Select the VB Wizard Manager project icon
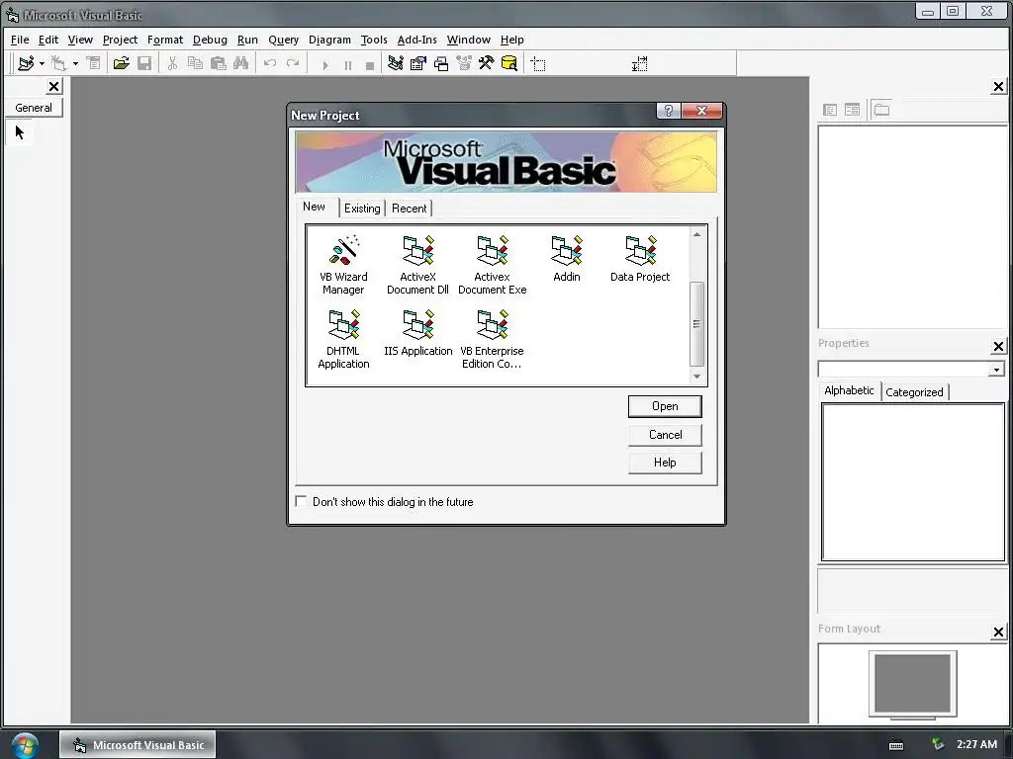This screenshot has width=1013, height=759. pos(343,265)
